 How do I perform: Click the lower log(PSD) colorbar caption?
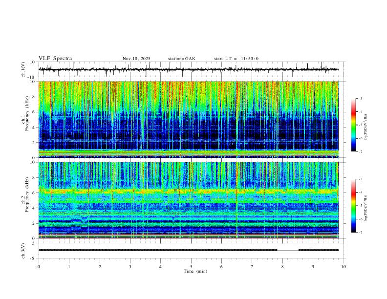366,208
